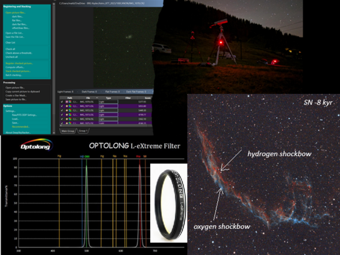Open the Type dropdown in the IMG_1073 row

click(108, 114)
